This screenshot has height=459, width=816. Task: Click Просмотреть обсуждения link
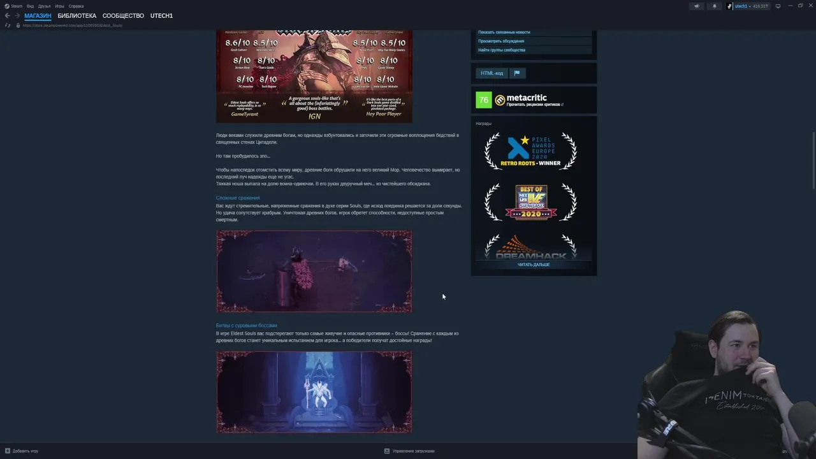[x=502, y=41]
